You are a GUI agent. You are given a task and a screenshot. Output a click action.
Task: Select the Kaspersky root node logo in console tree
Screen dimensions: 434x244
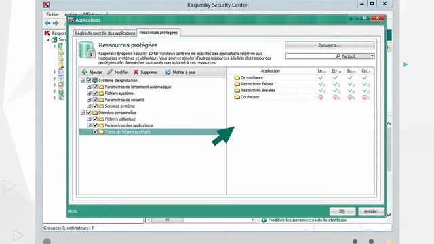[x=47, y=33]
